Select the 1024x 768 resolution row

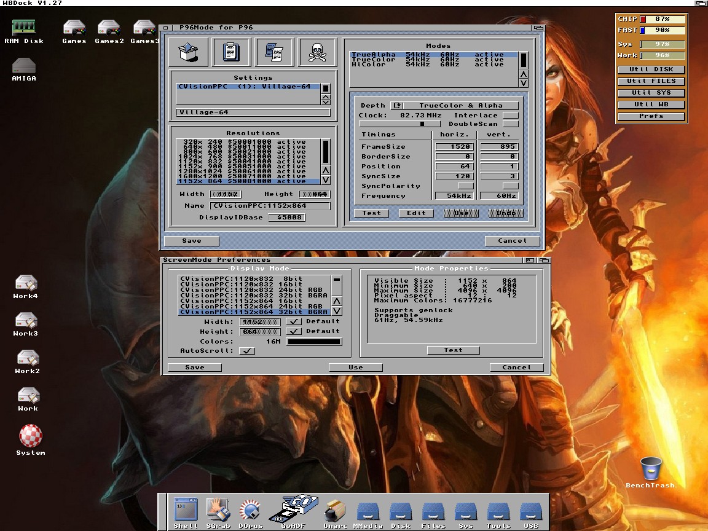248,157
